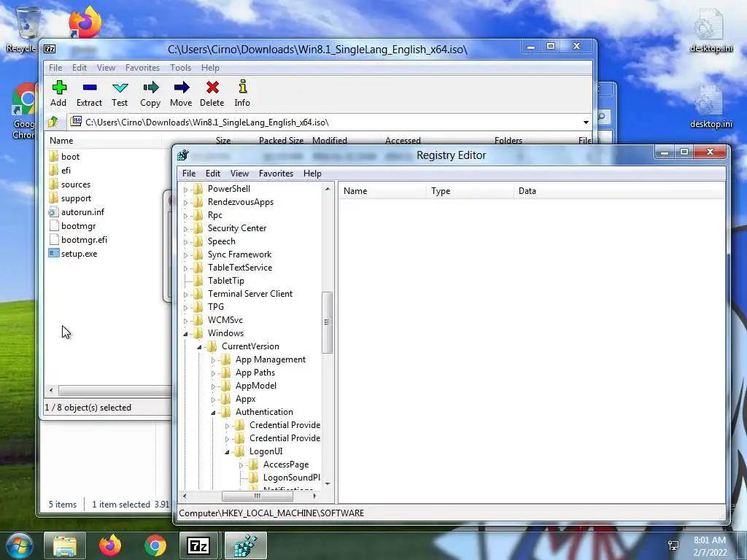The width and height of the screenshot is (747, 560).
Task: Open File Explorer from the taskbar
Action: 65,545
